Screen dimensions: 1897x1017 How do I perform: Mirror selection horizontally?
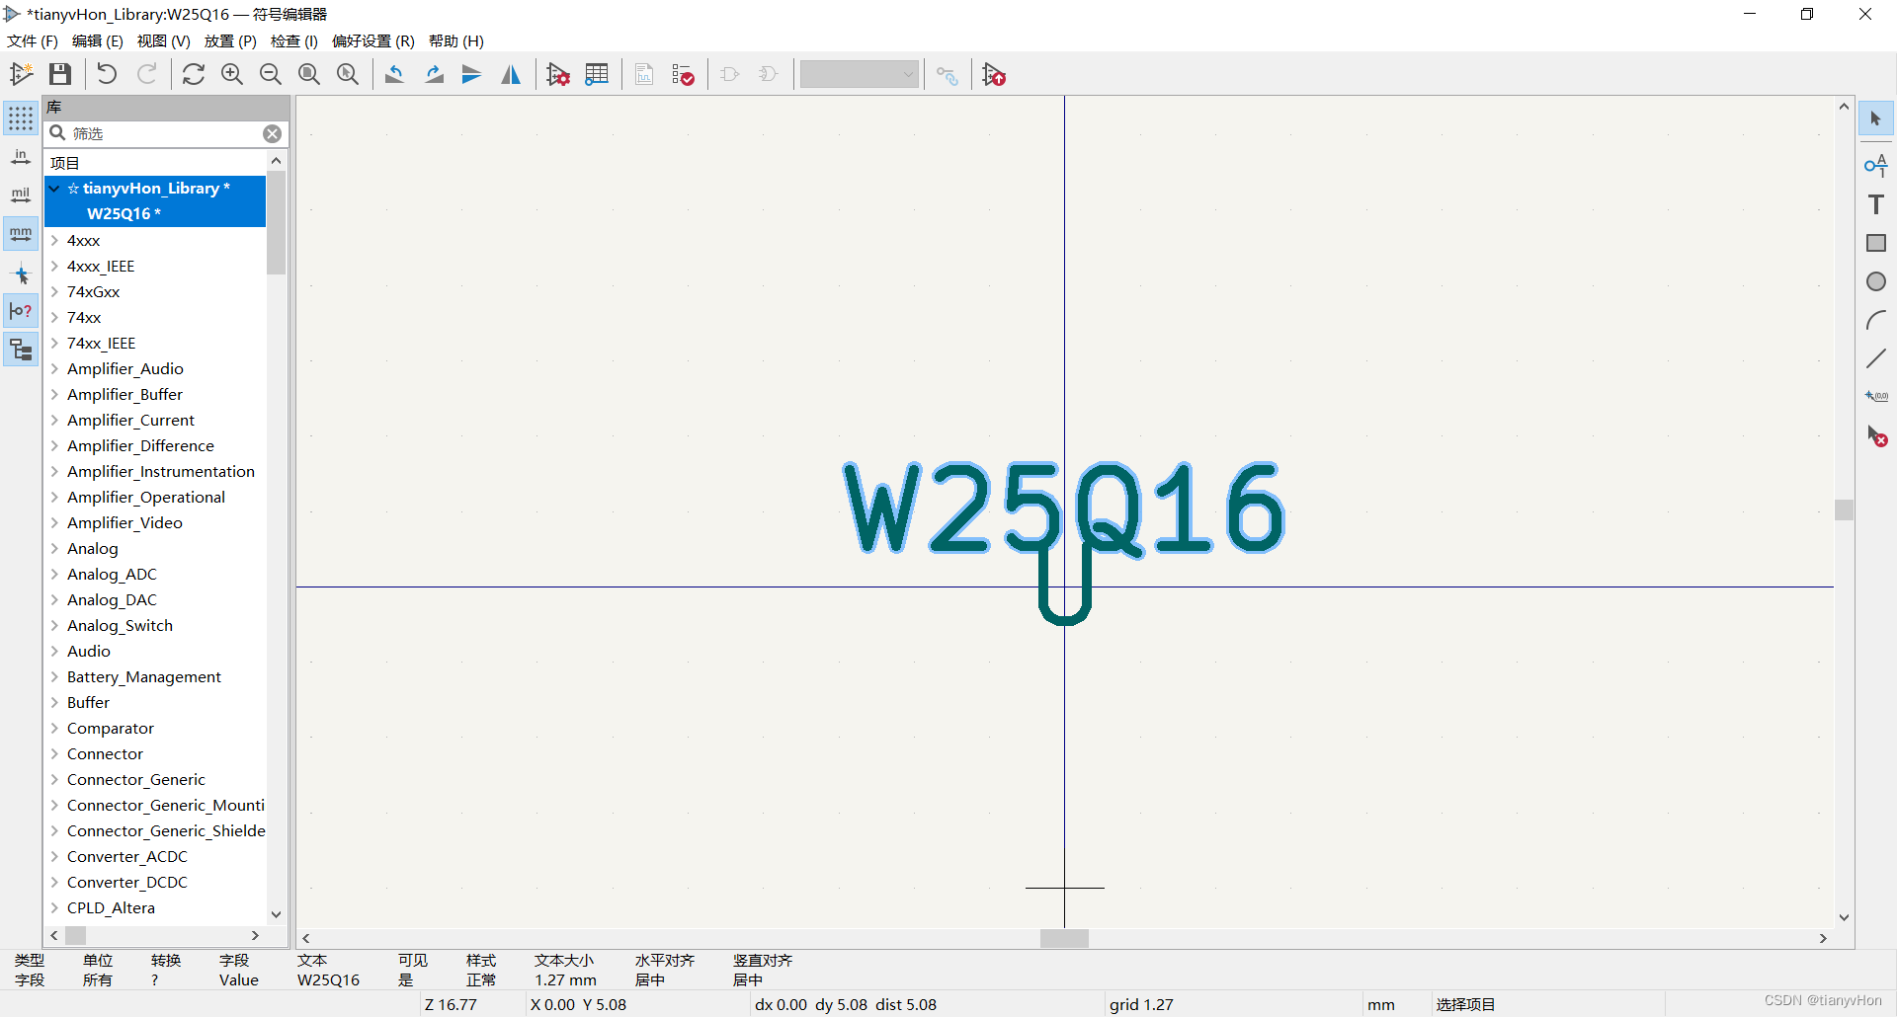click(511, 74)
